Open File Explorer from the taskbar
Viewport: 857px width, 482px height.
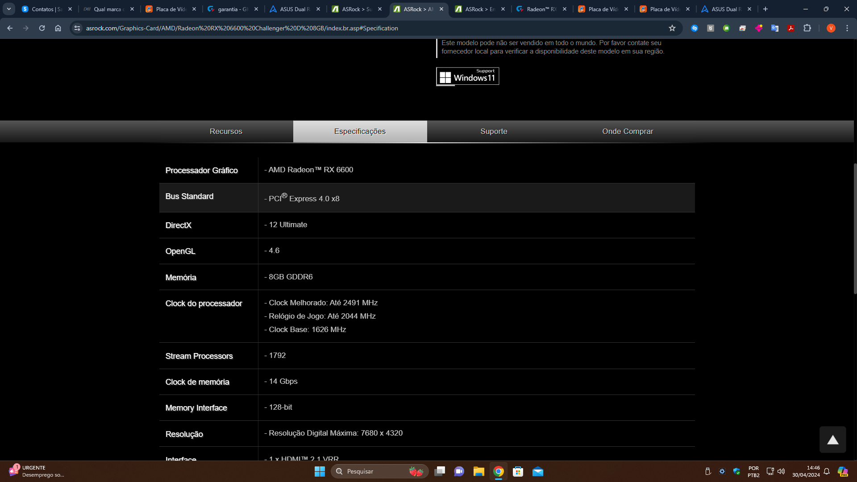point(479,471)
